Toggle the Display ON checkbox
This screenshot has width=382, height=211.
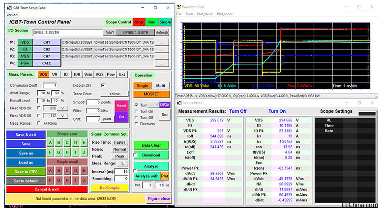coord(103,85)
